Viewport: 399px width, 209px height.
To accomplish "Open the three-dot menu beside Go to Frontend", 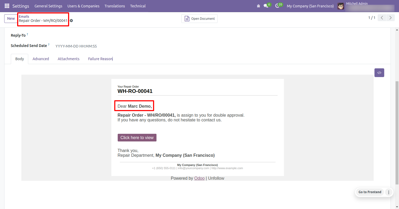I will click(389, 192).
